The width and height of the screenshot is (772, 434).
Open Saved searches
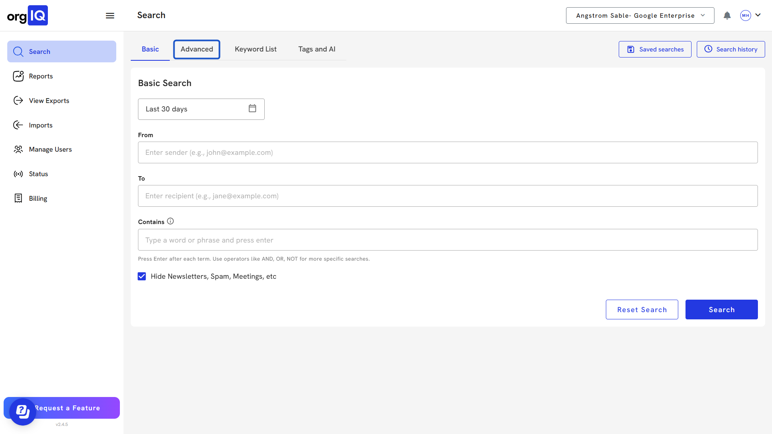tap(655, 49)
